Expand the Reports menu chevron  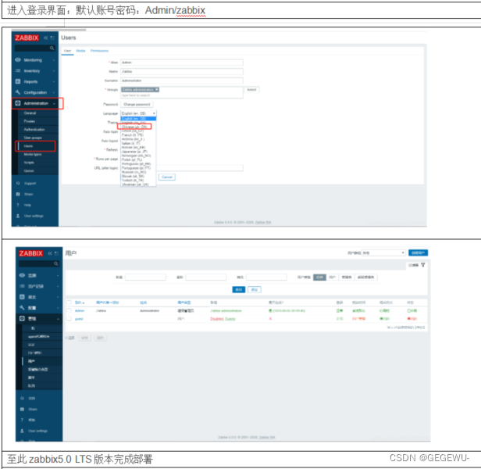pos(54,82)
